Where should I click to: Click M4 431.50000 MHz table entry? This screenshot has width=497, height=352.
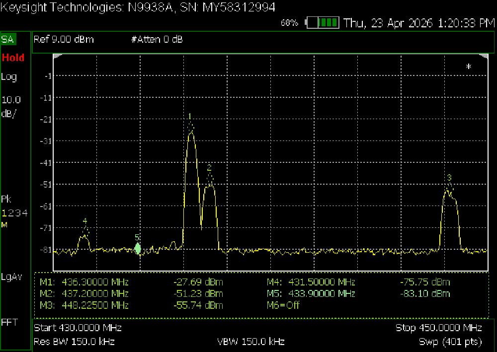click(311, 282)
